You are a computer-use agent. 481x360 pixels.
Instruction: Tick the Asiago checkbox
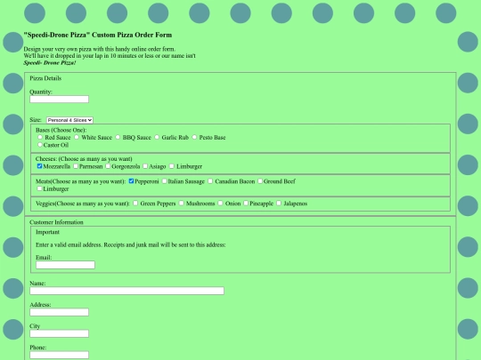coord(145,166)
